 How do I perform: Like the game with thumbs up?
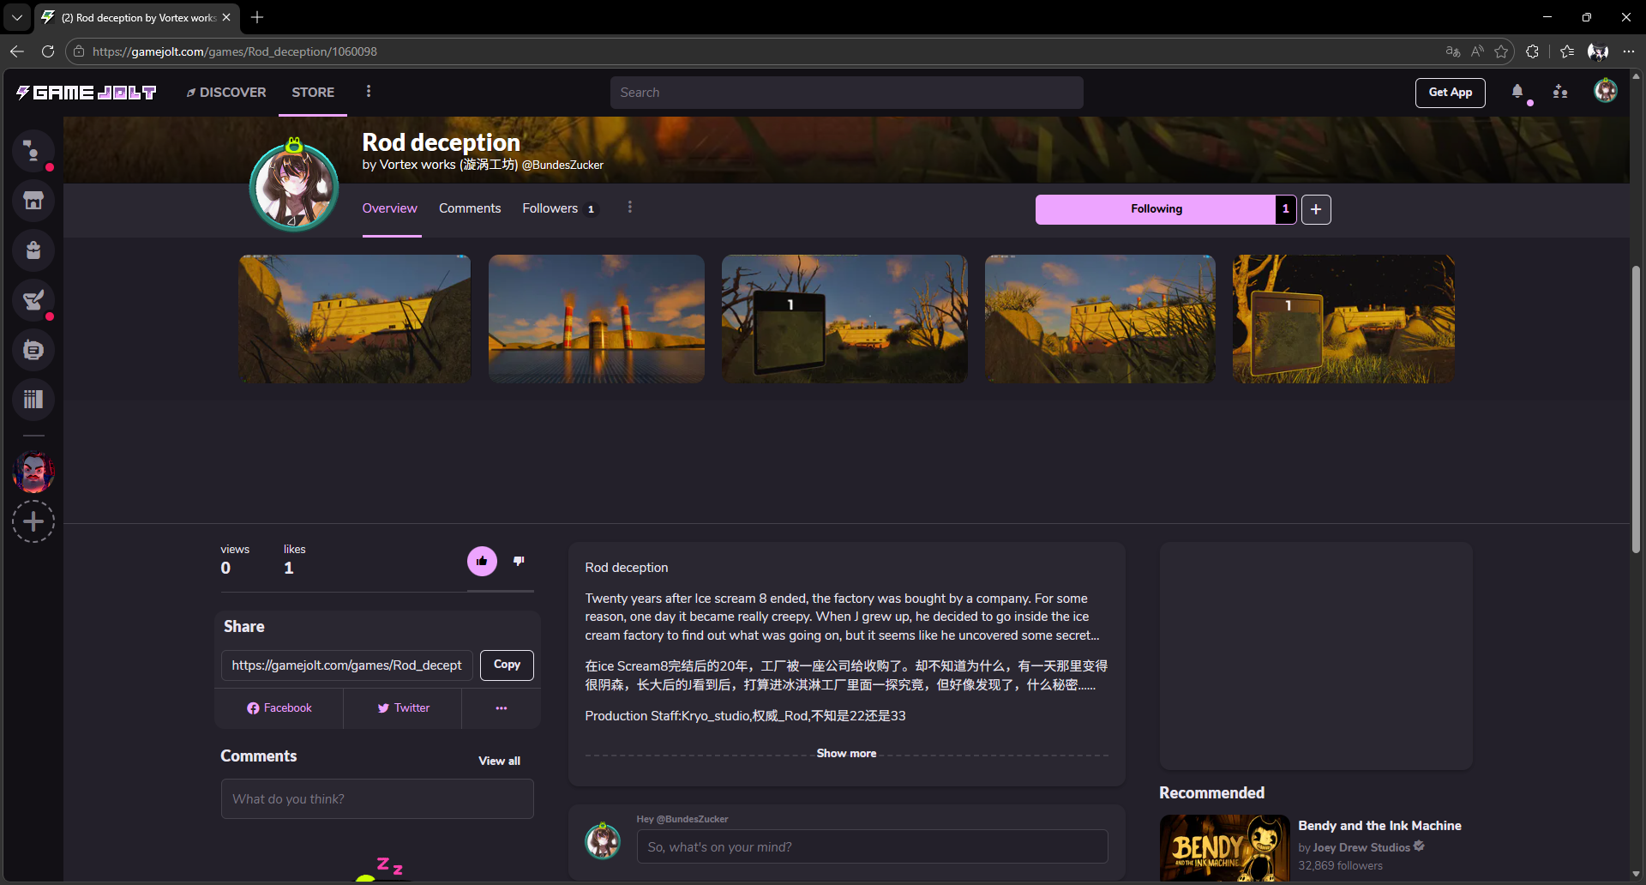pyautogui.click(x=482, y=562)
